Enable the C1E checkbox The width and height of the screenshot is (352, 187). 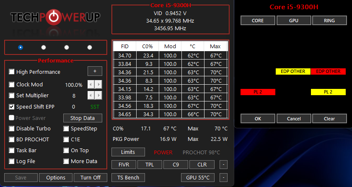tap(66, 139)
